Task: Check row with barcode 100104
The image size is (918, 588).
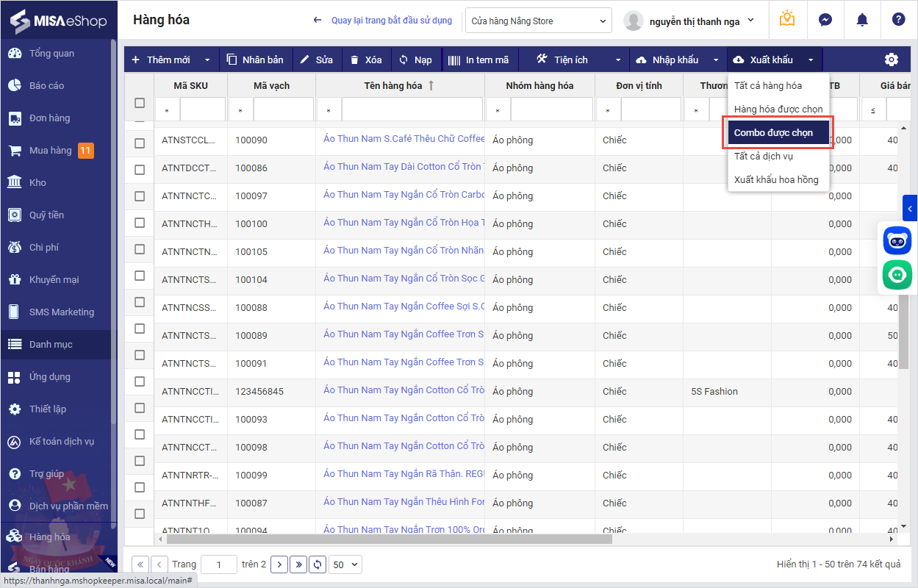Action: click(140, 276)
